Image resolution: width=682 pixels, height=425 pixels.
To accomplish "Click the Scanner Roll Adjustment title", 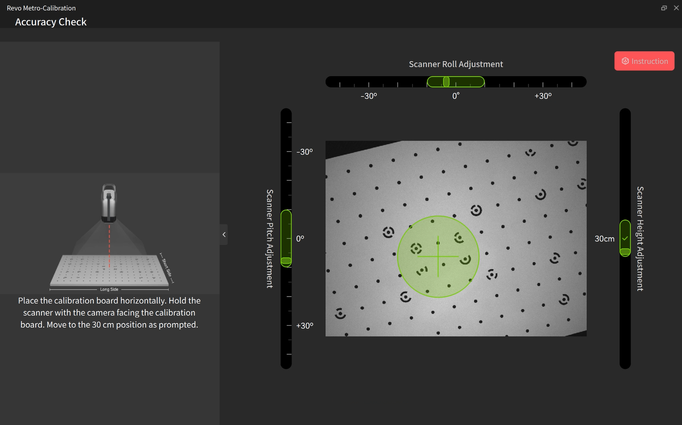I will pyautogui.click(x=455, y=64).
